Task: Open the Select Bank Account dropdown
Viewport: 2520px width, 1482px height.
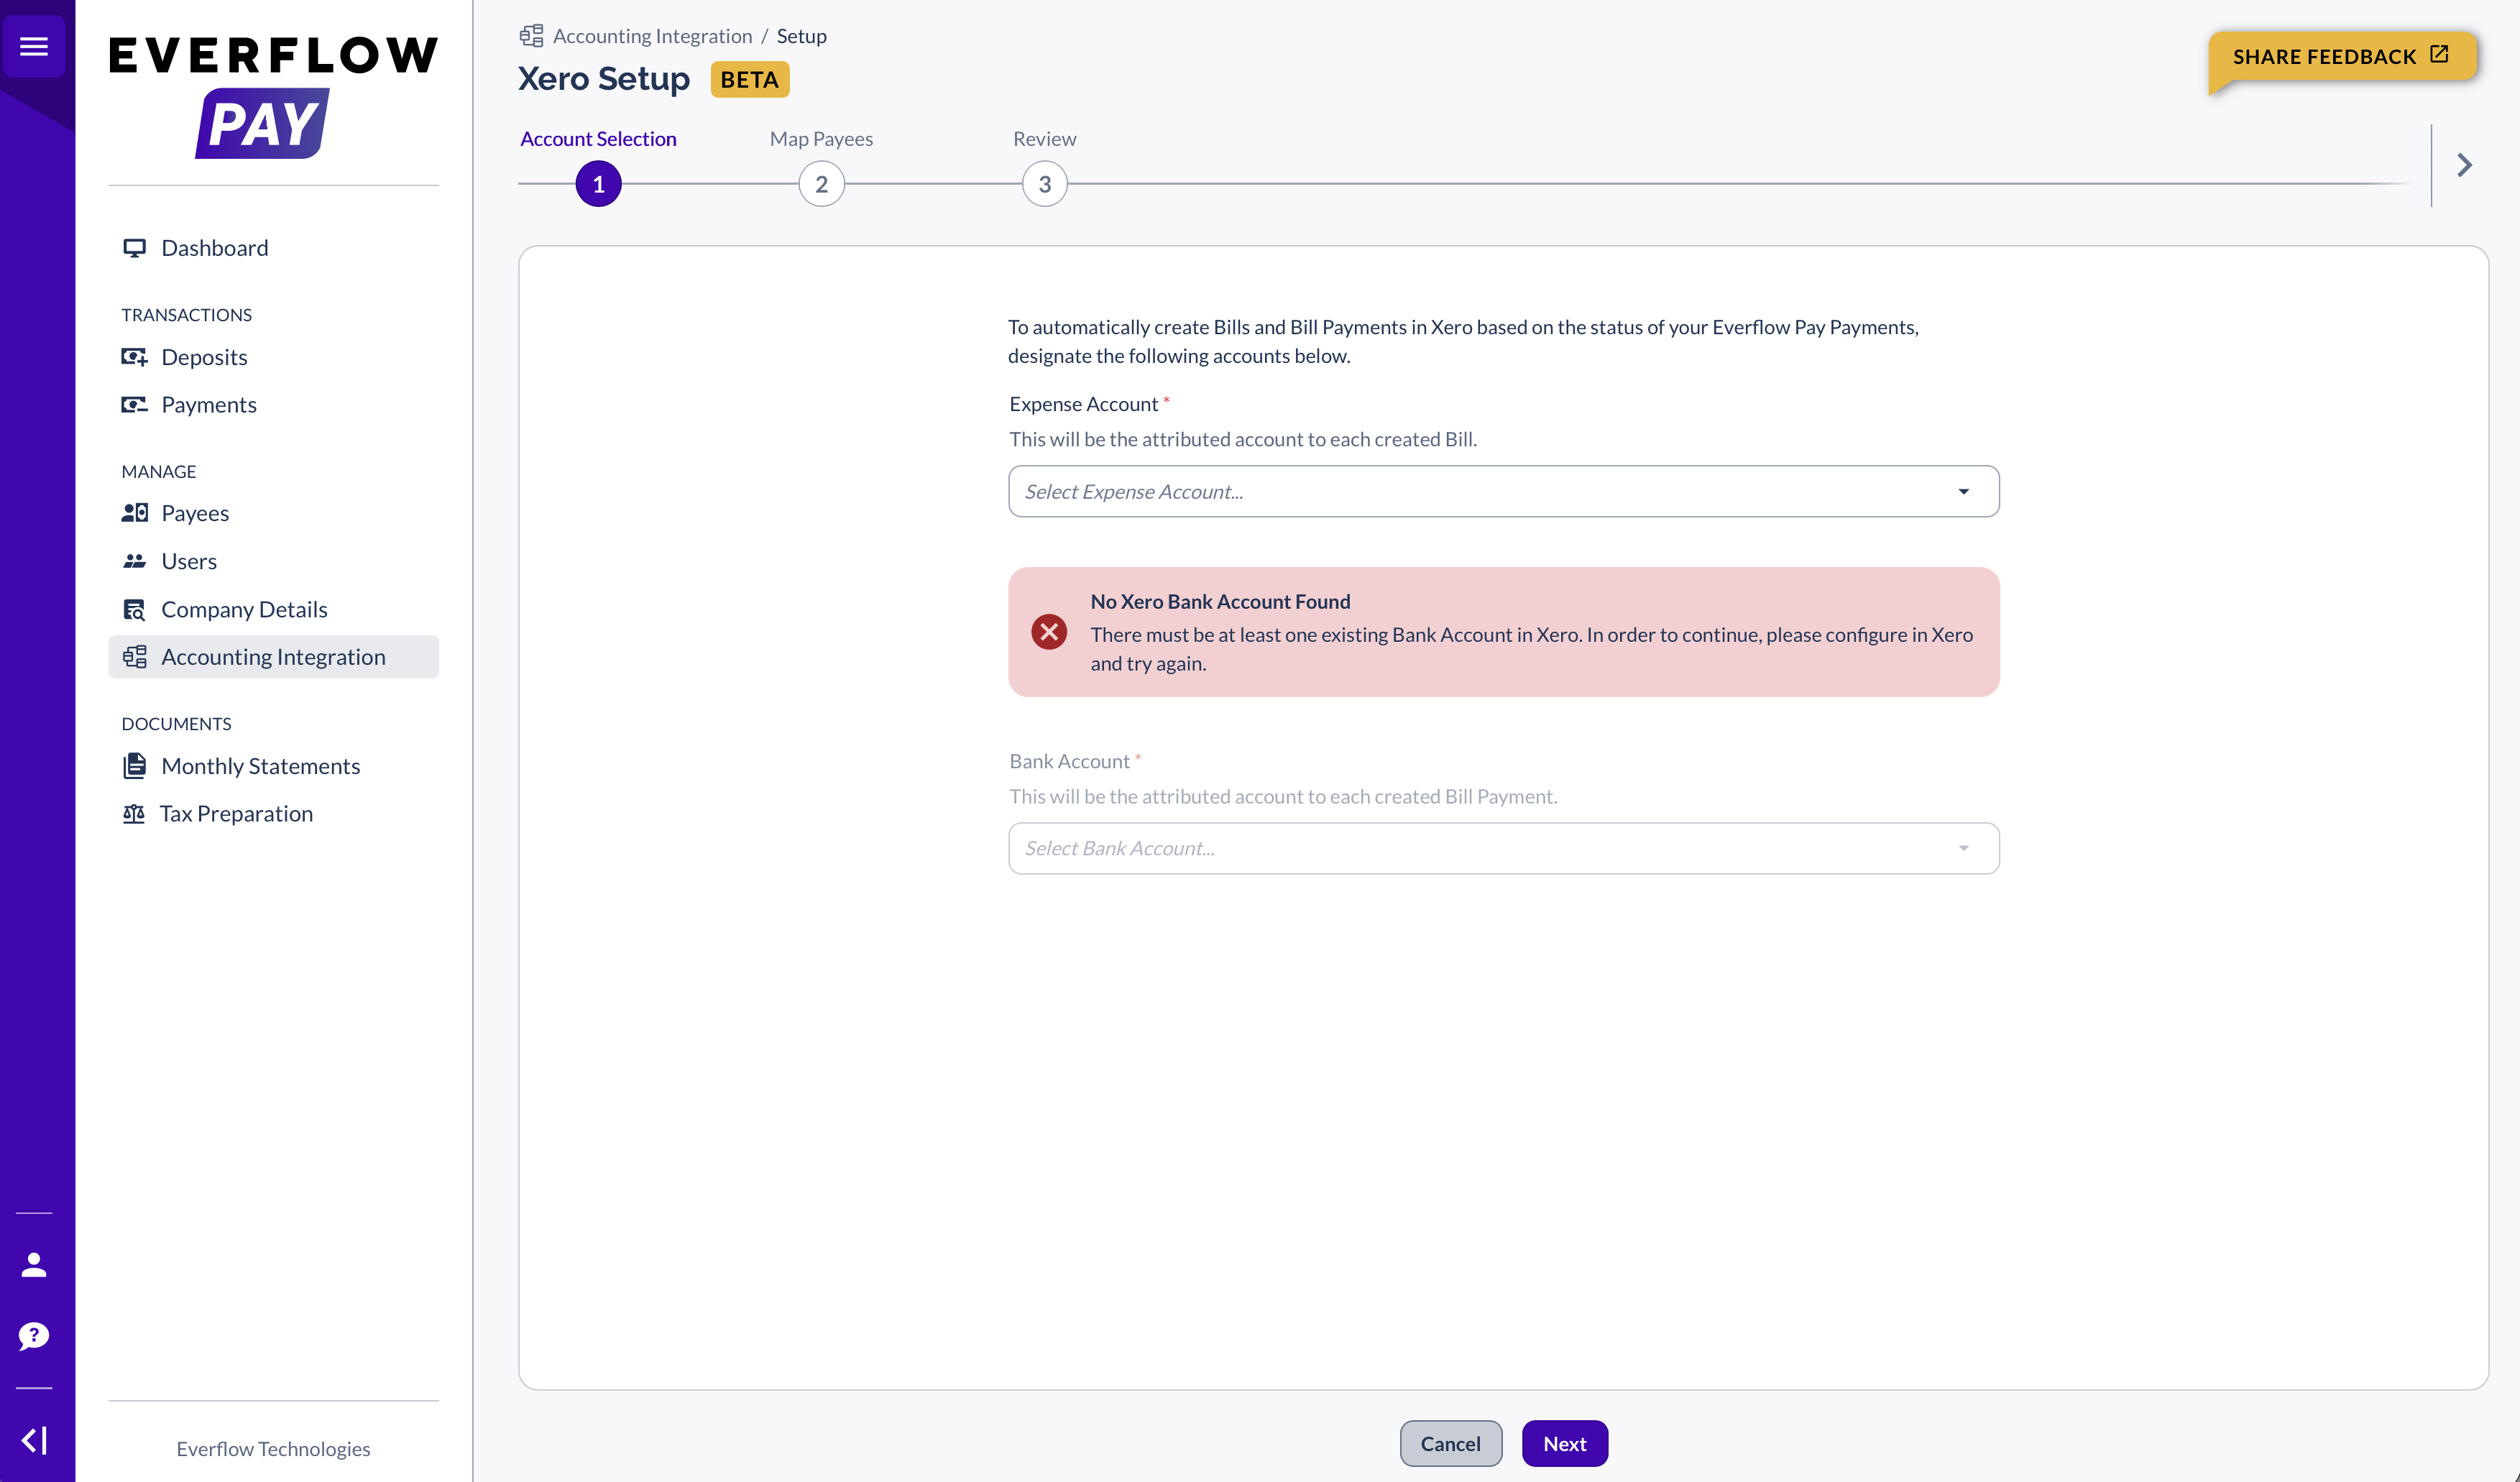Action: pos(1503,848)
